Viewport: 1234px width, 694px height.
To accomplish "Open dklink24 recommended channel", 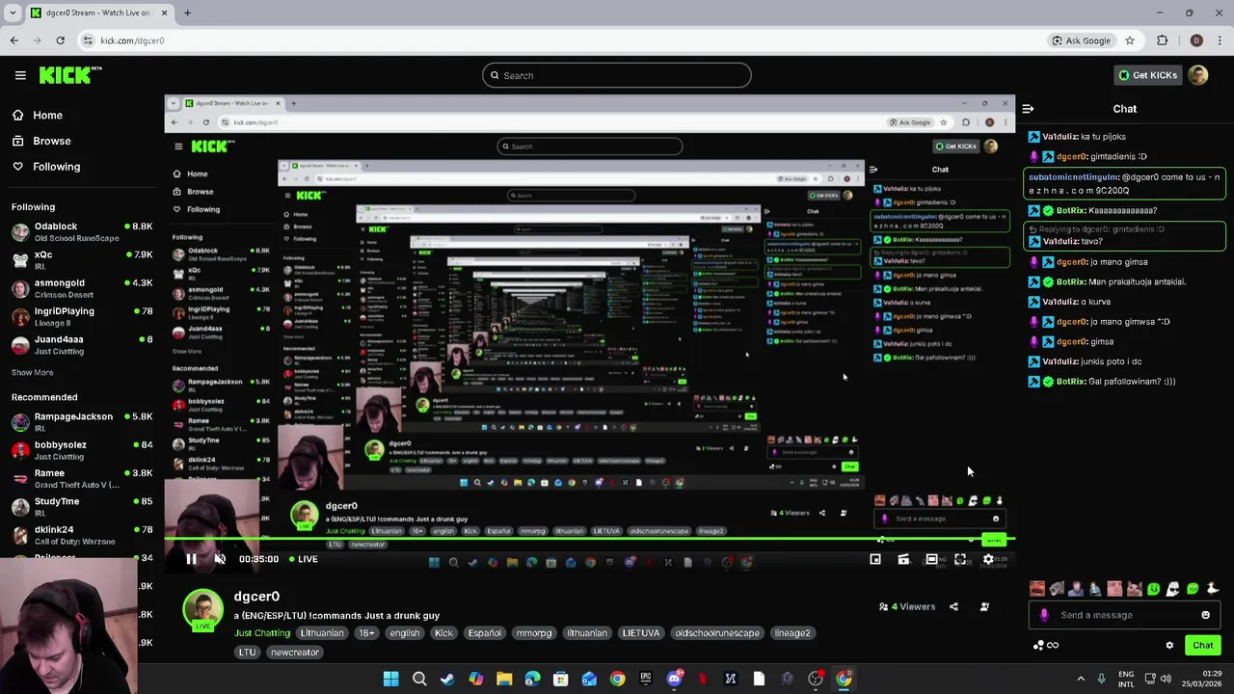I will [82, 534].
